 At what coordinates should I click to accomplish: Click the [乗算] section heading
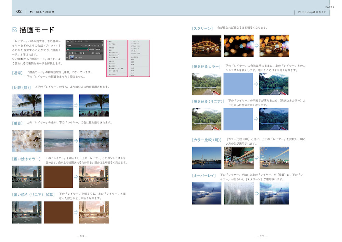[17, 123]
